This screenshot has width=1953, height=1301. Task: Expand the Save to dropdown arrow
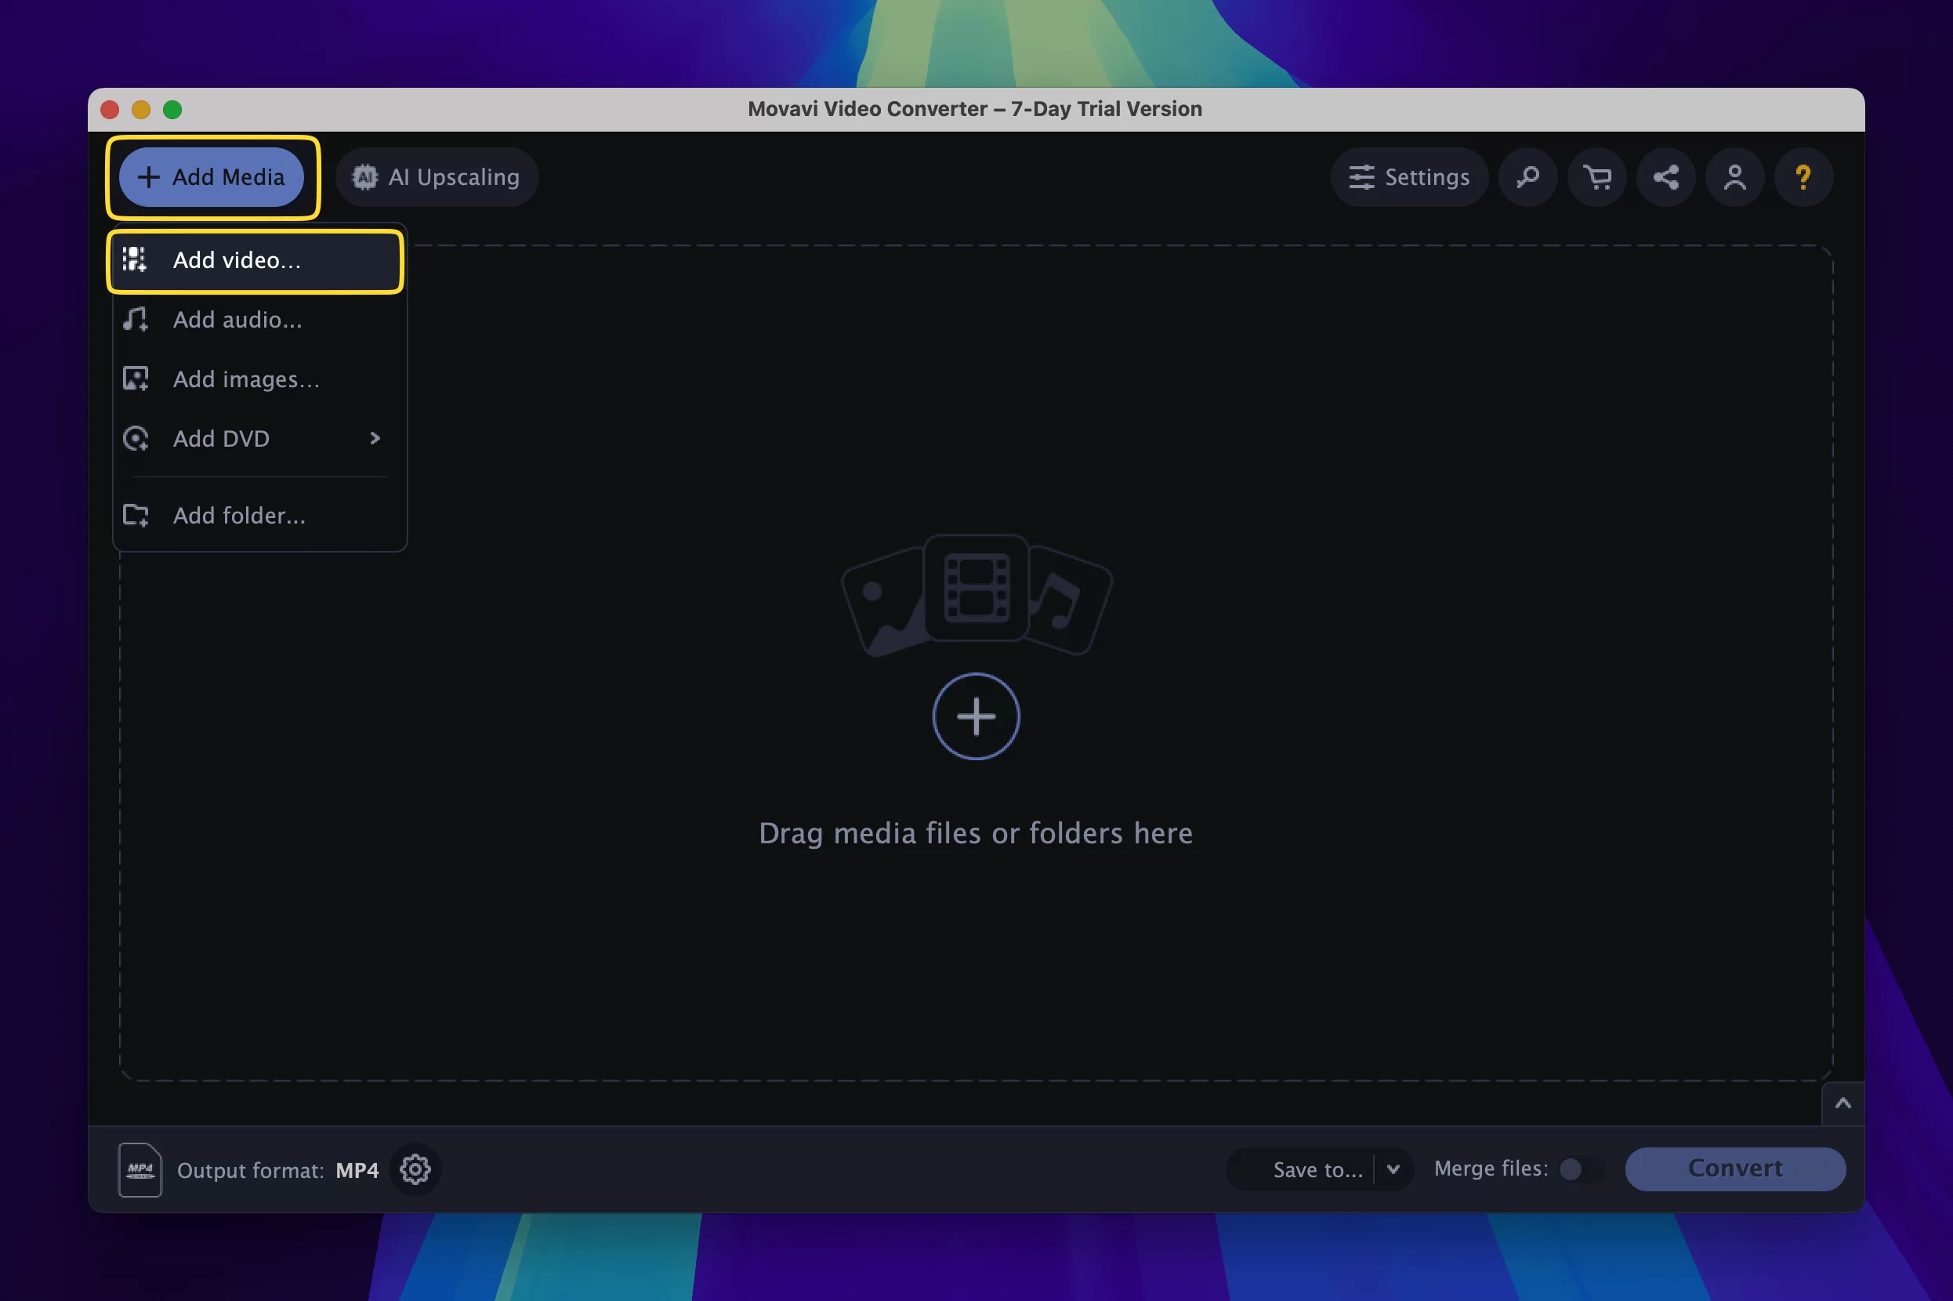coord(1393,1169)
